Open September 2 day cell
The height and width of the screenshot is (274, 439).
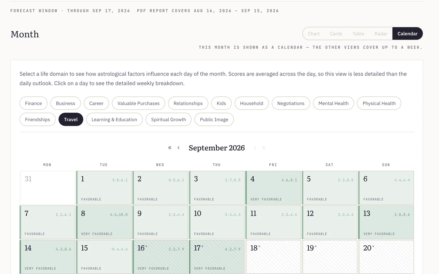click(x=160, y=188)
